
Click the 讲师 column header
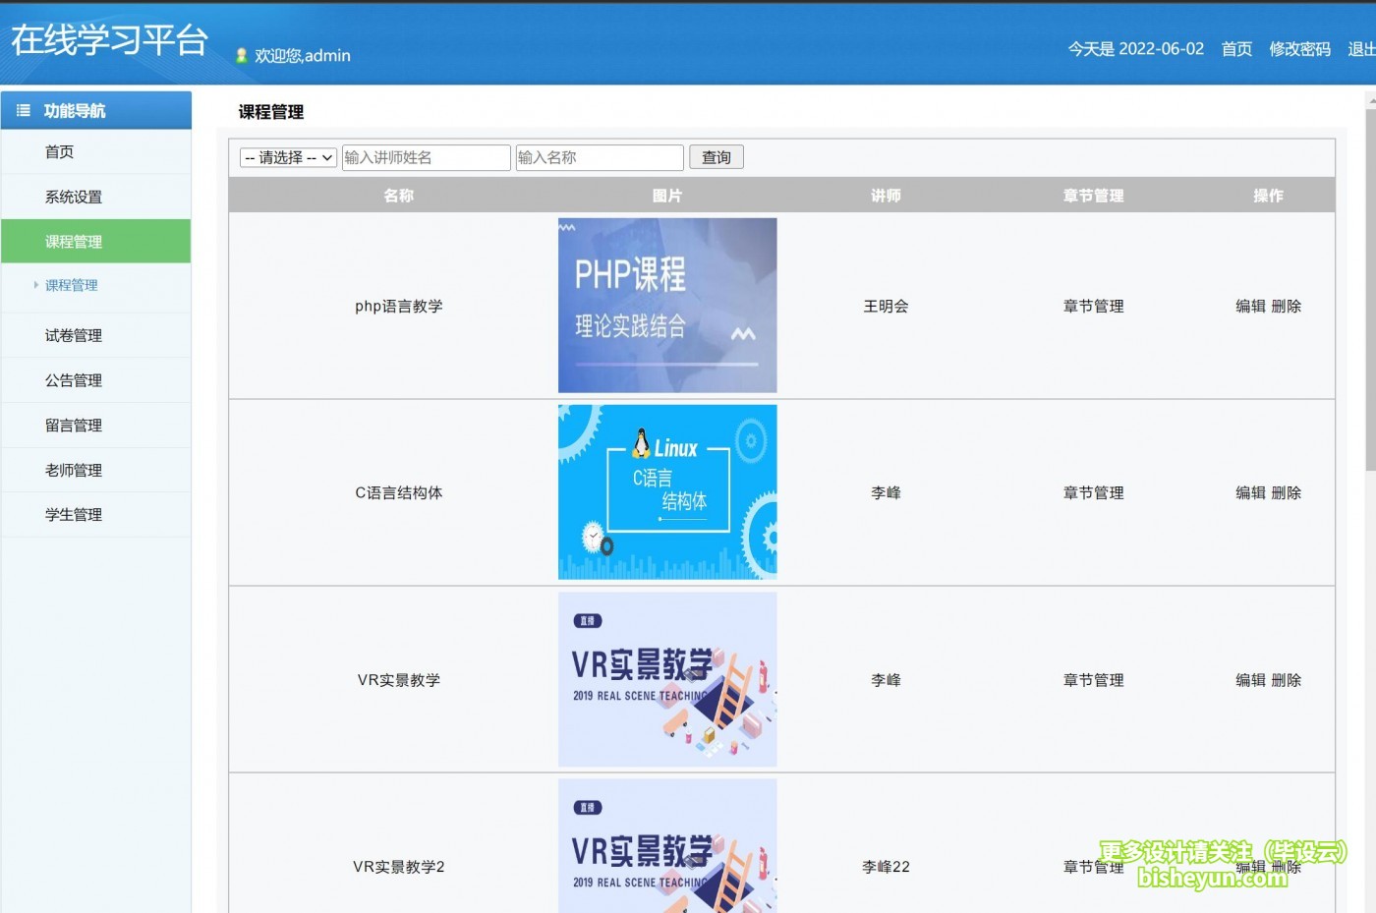[886, 196]
